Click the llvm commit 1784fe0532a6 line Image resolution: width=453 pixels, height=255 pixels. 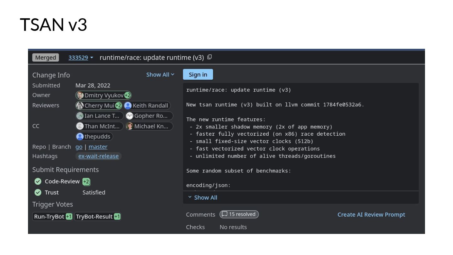(275, 105)
